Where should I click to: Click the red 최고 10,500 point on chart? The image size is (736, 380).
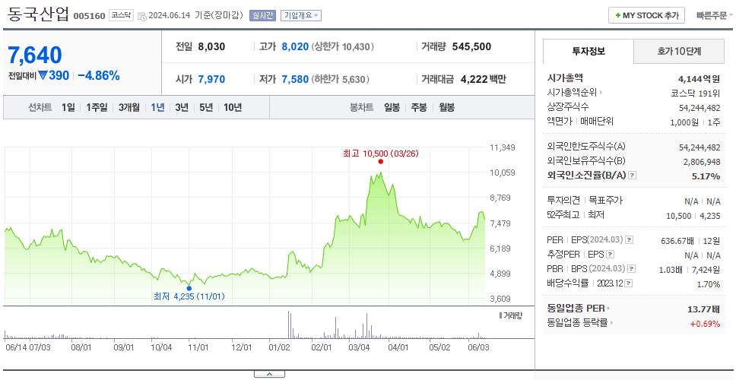pos(380,161)
